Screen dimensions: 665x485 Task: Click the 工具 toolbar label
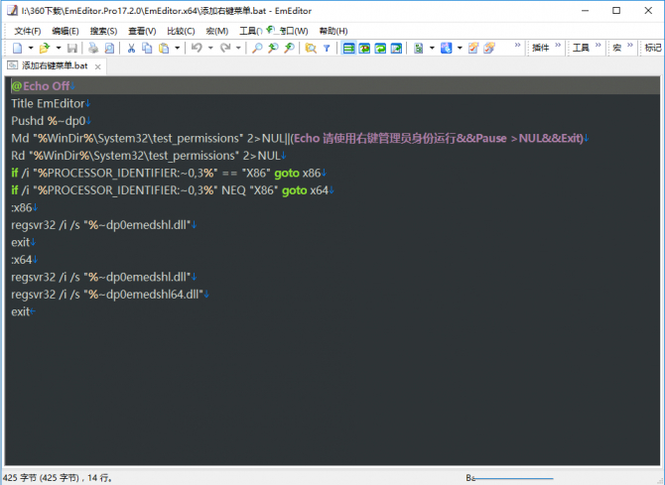[x=581, y=48]
